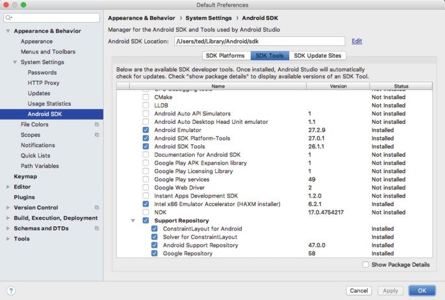Enable the NDK checkbox
This screenshot has height=300, width=445.
146,212
